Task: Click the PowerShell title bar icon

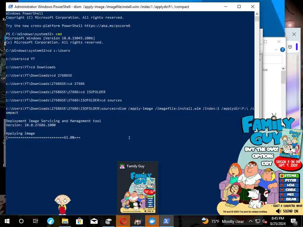Action: click(10, 7)
